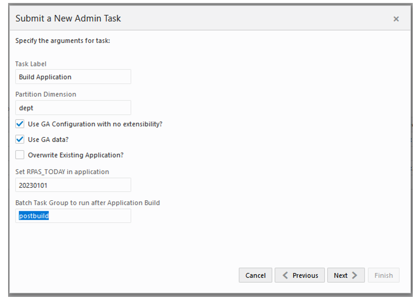Select the RPAS_TODAY field showing 20230101

73,185
